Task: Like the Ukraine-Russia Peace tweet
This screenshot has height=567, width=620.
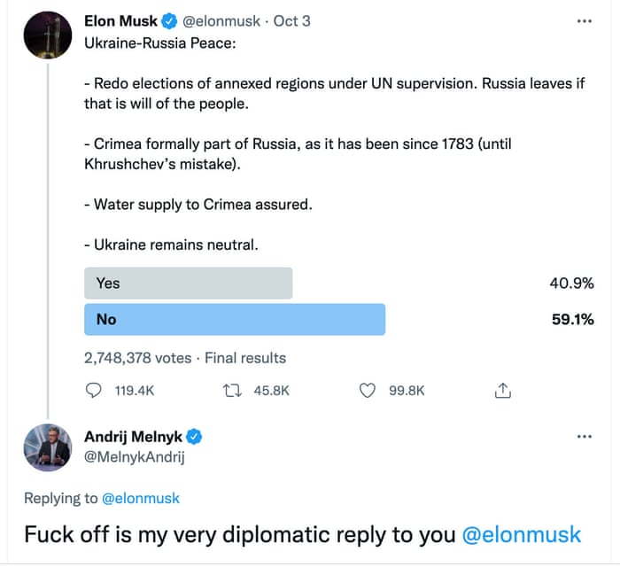Action: click(368, 390)
